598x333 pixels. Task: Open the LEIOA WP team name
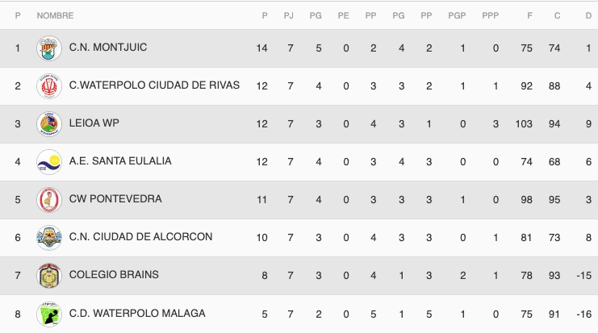click(x=94, y=123)
